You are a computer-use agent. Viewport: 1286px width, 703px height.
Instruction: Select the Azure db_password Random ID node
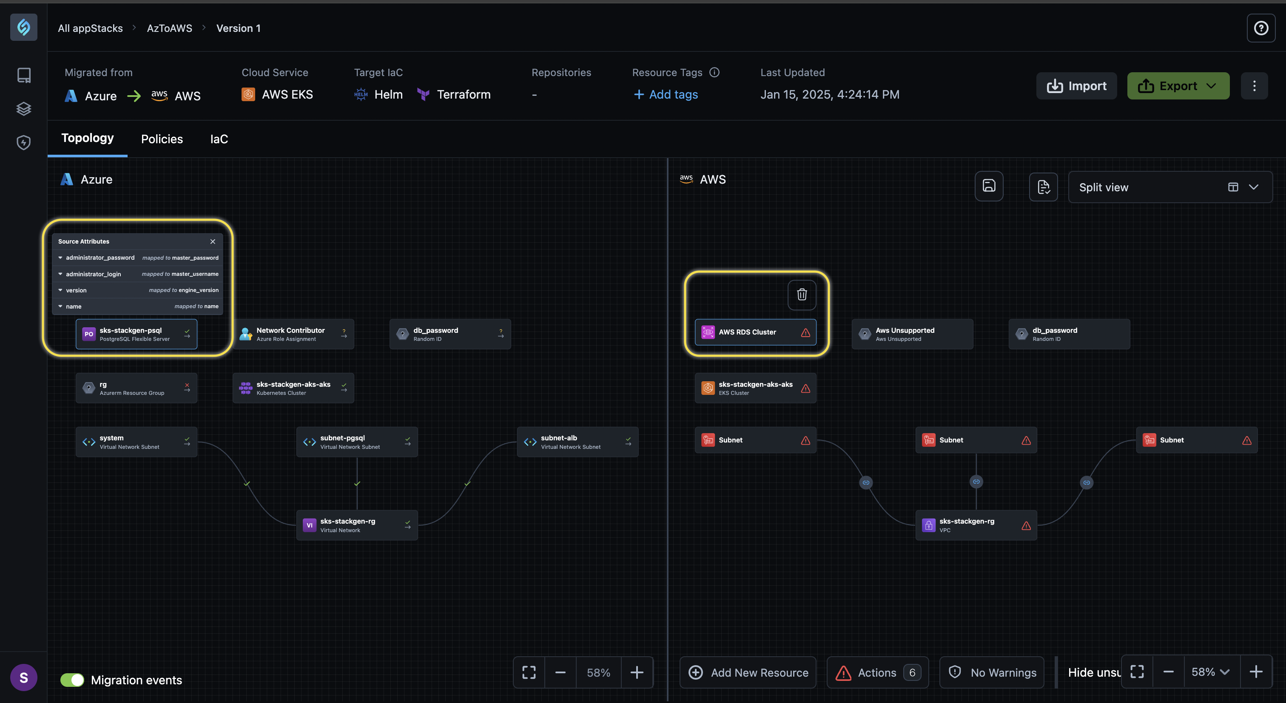point(450,334)
